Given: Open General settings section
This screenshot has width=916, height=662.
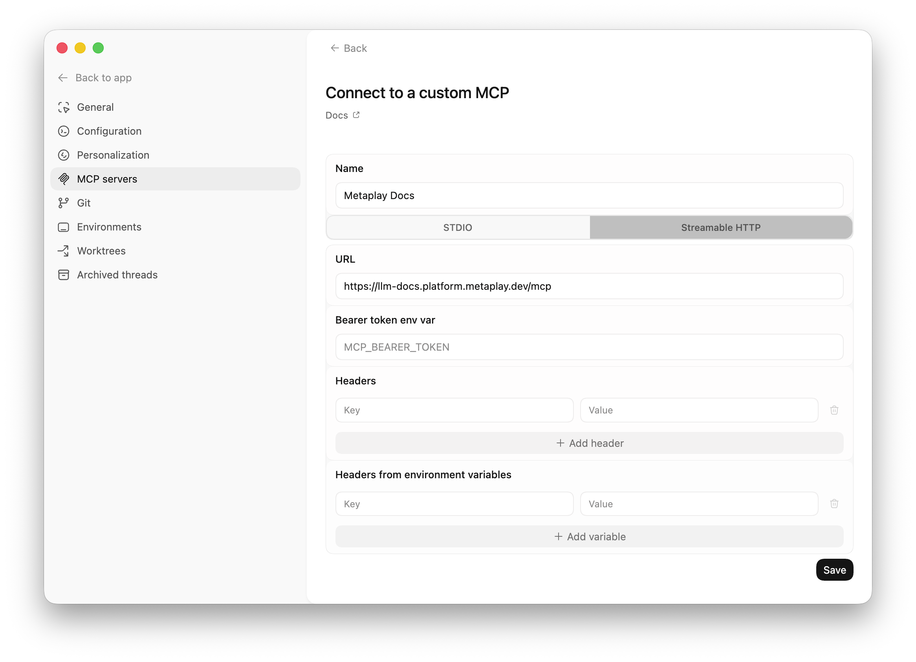Looking at the screenshot, I should [x=95, y=107].
